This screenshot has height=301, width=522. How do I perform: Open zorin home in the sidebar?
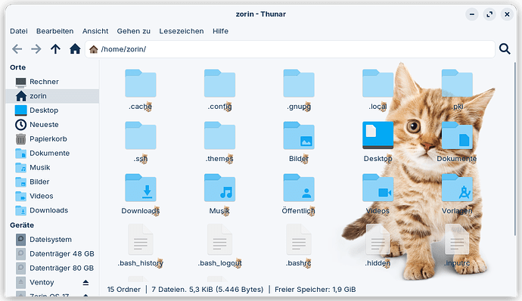coord(52,96)
